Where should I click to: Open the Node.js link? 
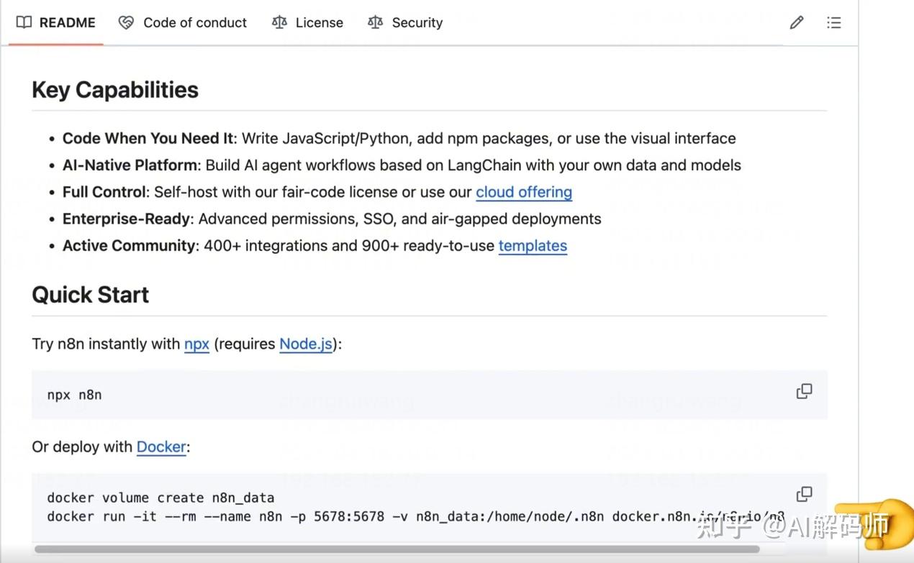point(305,344)
